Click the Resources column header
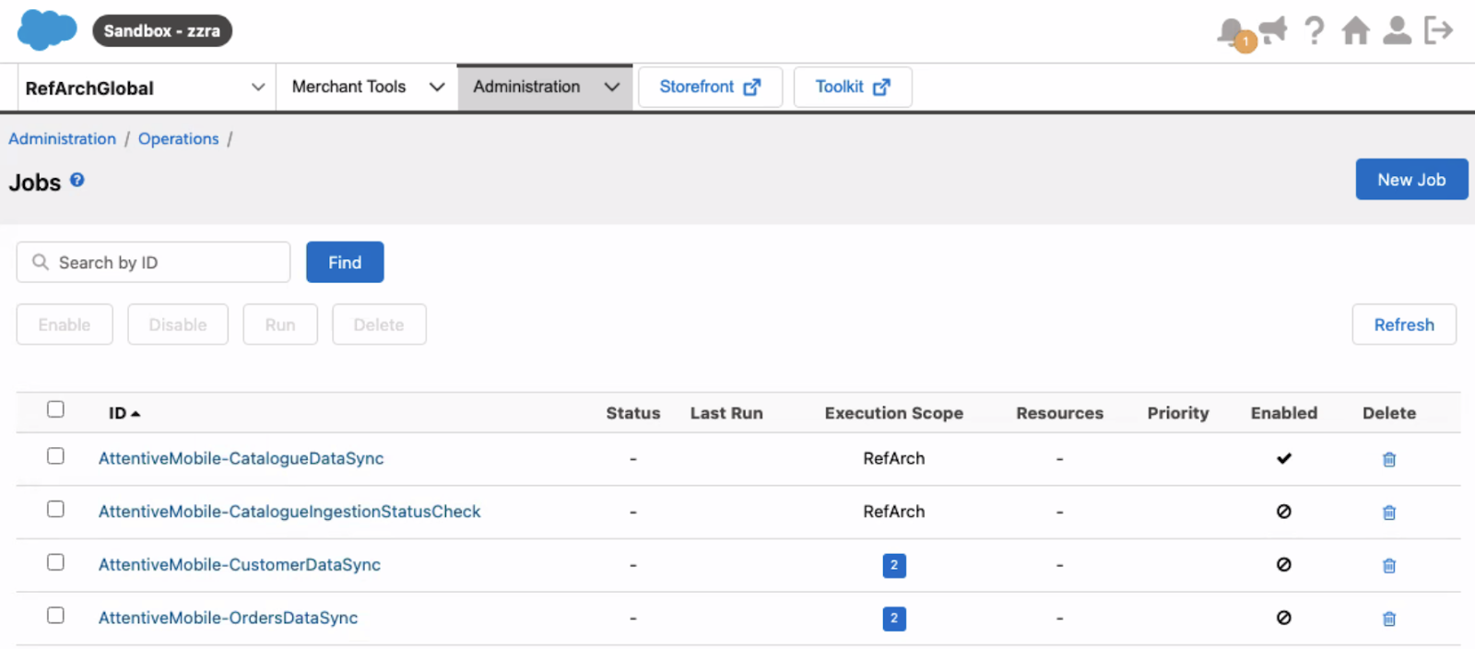Viewport: 1475px width, 649px height. [1060, 413]
